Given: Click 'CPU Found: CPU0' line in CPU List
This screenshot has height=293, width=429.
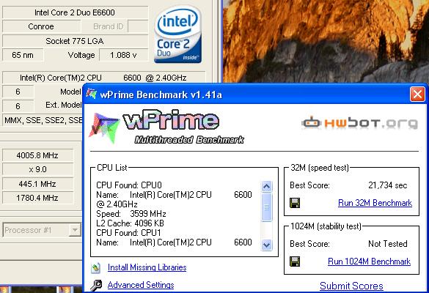Looking at the screenshot, I should click(129, 185).
